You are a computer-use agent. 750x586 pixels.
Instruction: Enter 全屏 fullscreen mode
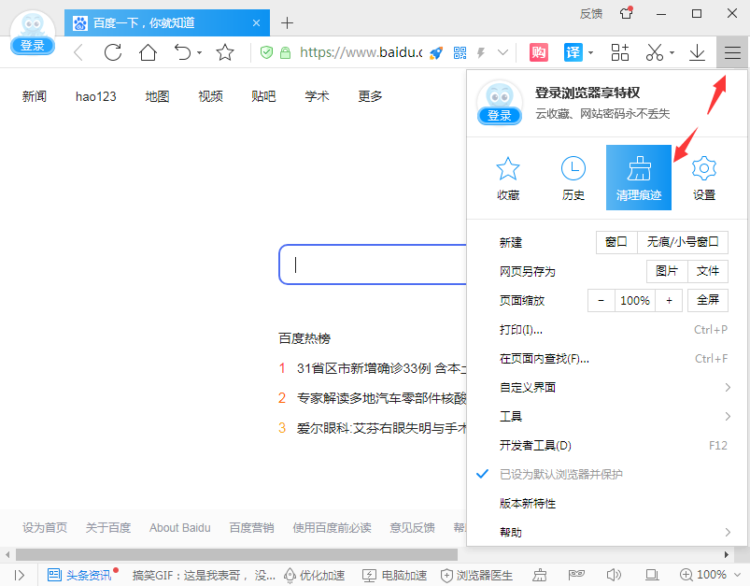pyautogui.click(x=708, y=301)
